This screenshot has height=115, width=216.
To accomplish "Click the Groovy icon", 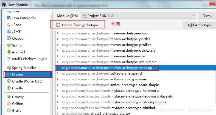I will pyautogui.click(x=9, y=97).
